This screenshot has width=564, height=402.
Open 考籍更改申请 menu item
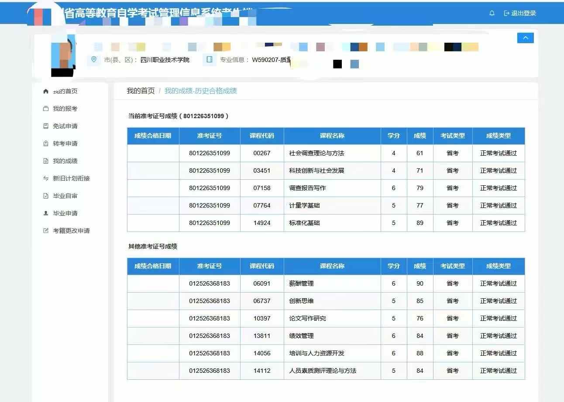[71, 231]
